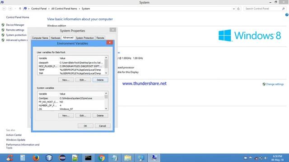Select the TEMP user variable

point(71,70)
